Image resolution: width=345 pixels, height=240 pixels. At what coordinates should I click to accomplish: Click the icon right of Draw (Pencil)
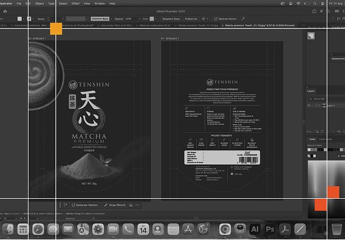(131, 205)
